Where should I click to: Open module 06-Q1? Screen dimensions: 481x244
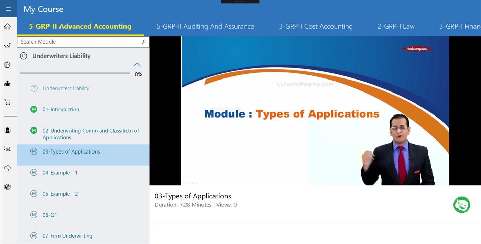pos(50,215)
